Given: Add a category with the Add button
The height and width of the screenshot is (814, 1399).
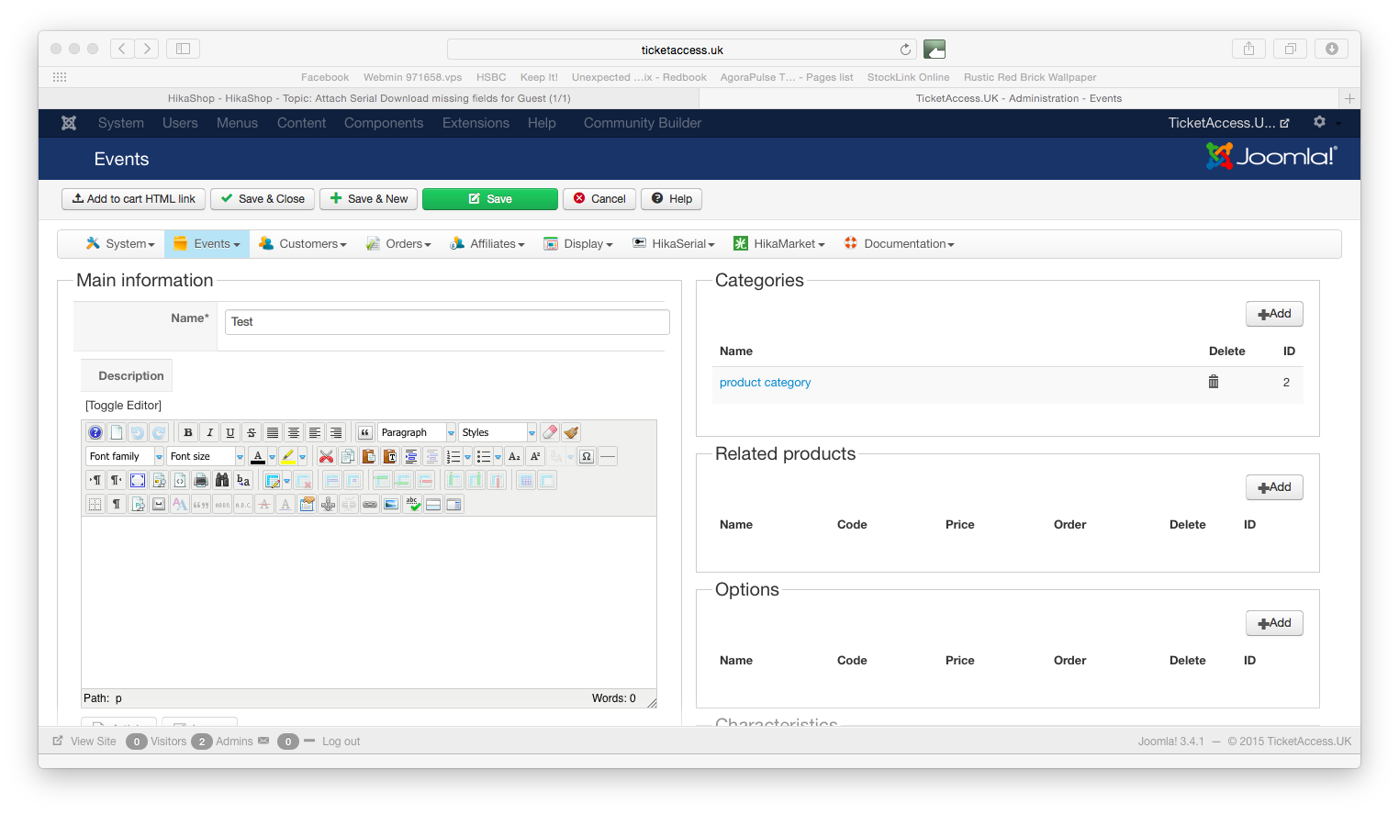Looking at the screenshot, I should coord(1274,314).
